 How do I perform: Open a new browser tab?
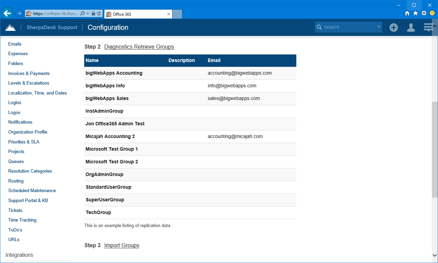point(177,14)
